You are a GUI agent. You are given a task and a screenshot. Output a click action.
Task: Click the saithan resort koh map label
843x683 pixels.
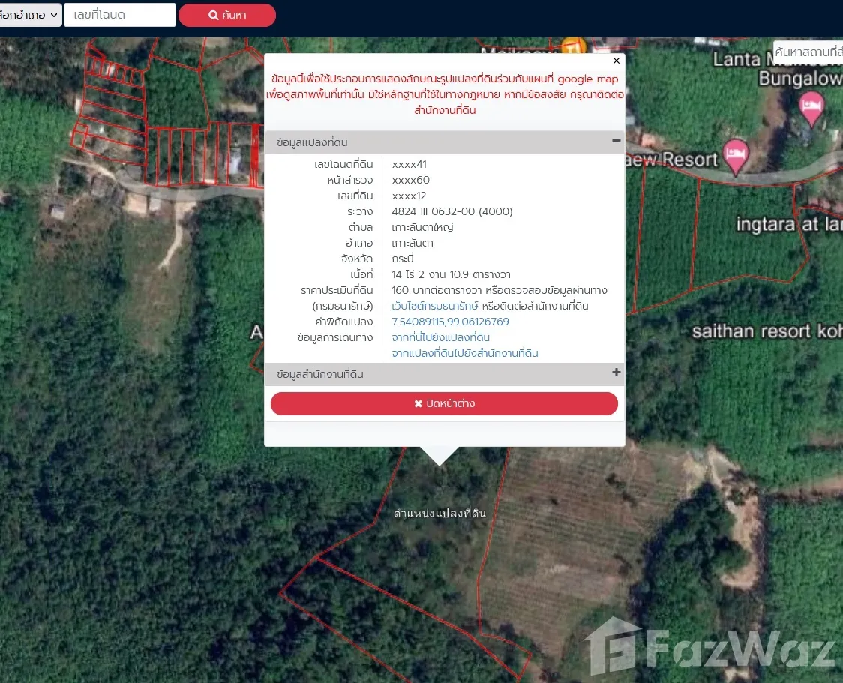(766, 331)
